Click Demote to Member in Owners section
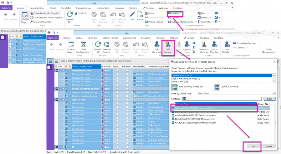This screenshot has height=154, width=281. click(x=204, y=47)
